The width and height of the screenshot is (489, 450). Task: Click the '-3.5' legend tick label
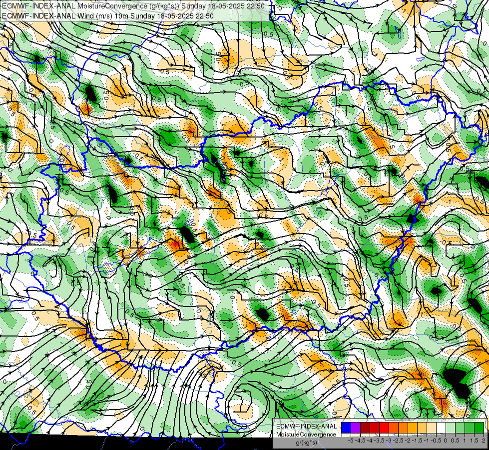point(379,440)
